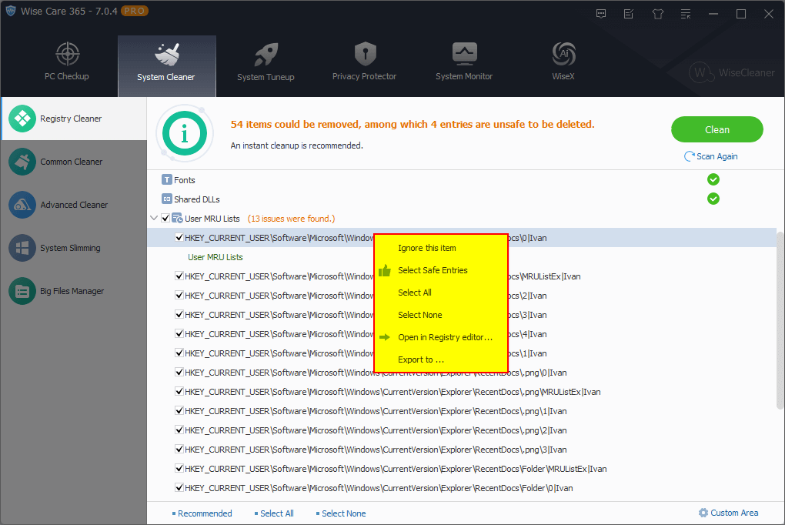Click 'An instant cleanup is recommended.' text
Image resolution: width=785 pixels, height=525 pixels.
pos(296,145)
